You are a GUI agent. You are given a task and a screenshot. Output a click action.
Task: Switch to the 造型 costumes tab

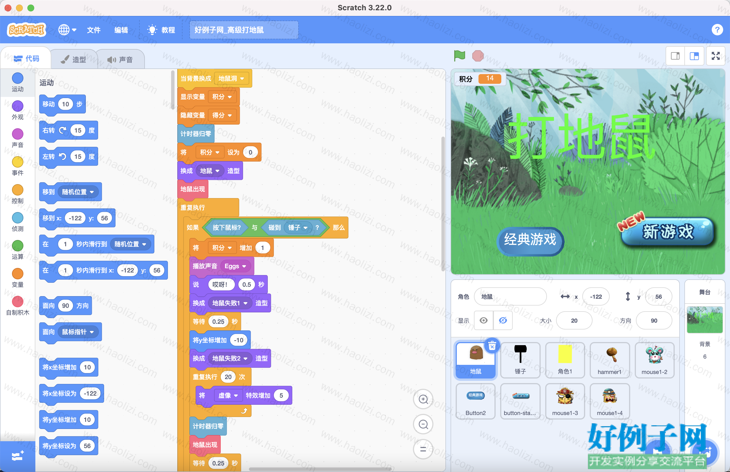[x=74, y=59]
